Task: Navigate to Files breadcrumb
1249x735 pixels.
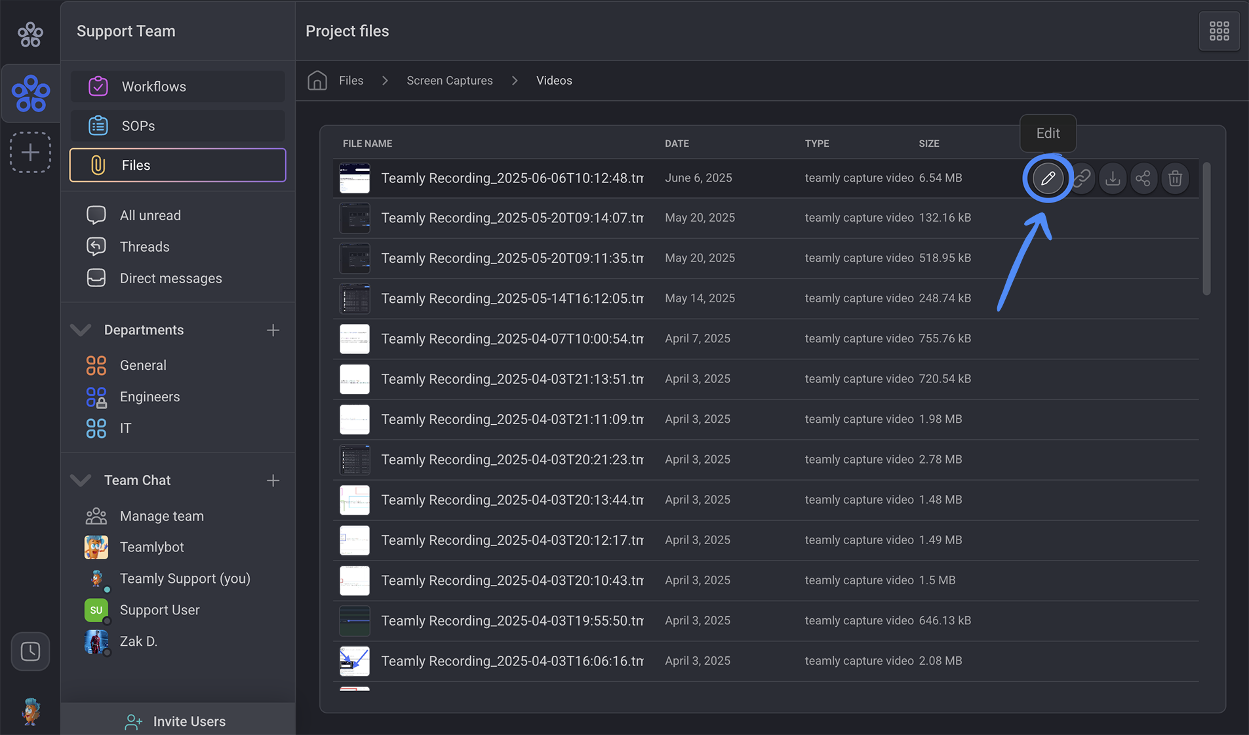Action: pos(351,80)
